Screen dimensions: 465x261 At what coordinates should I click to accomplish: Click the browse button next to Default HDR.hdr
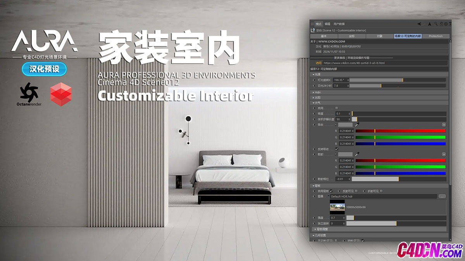tap(442, 196)
